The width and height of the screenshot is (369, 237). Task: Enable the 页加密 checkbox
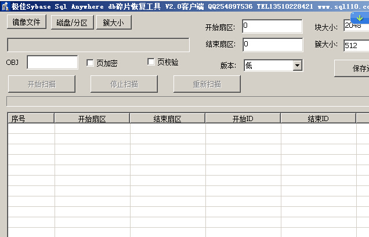coord(91,63)
